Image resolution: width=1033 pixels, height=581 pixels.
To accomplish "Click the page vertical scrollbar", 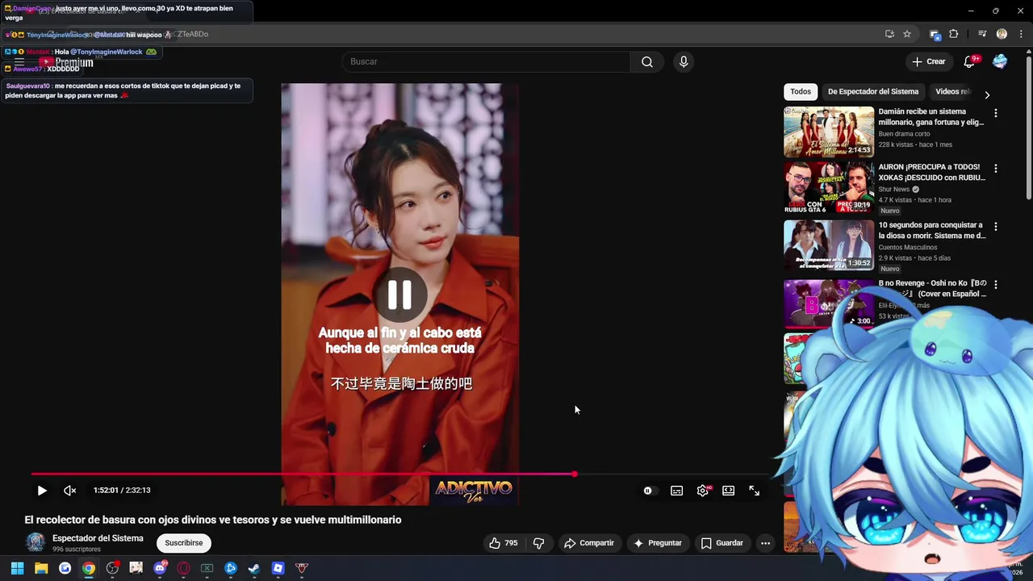I will coord(1028,129).
